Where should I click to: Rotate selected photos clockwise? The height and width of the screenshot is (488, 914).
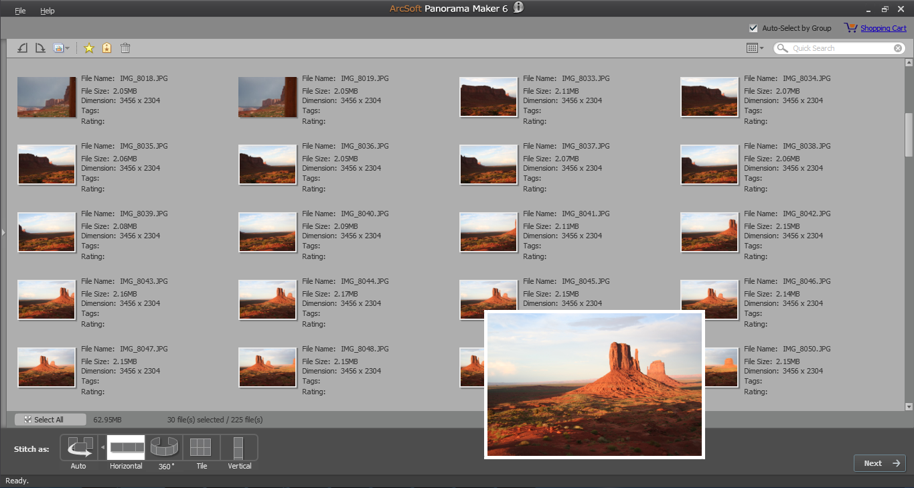[40, 48]
